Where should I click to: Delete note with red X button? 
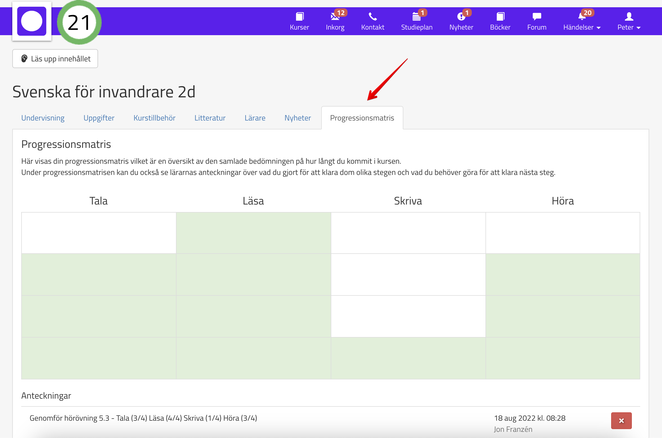(x=621, y=421)
